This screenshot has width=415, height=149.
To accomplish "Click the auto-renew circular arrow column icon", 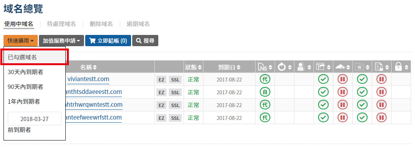I will point(282,67).
